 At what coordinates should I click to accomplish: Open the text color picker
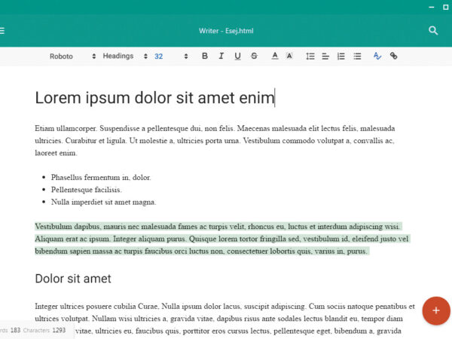[x=274, y=56]
